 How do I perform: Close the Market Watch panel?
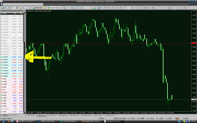[24, 11]
